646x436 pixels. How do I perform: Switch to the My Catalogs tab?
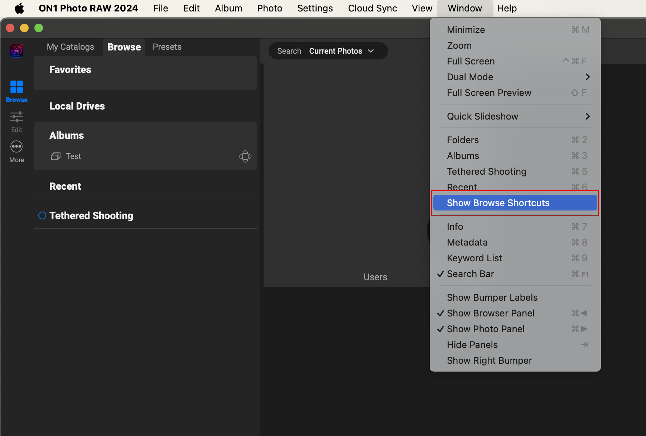point(70,47)
